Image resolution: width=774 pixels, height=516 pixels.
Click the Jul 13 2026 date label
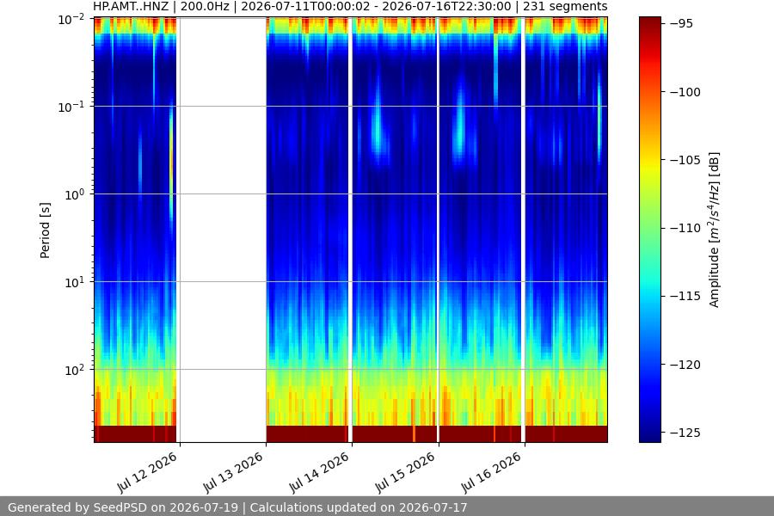pyautogui.click(x=233, y=472)
